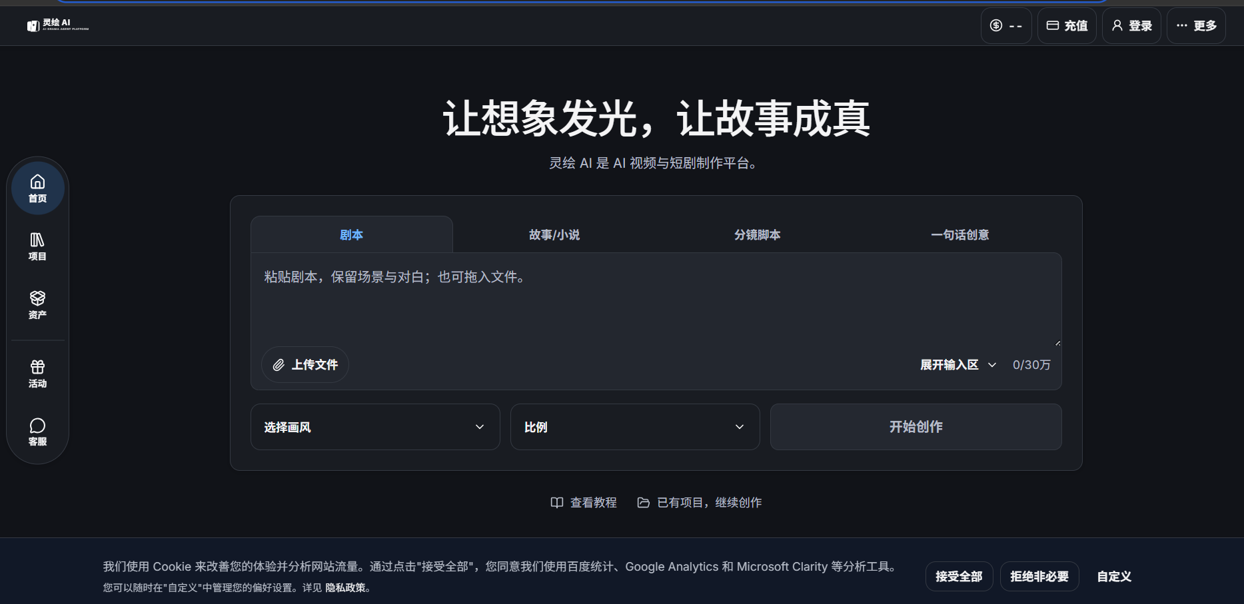Switch to the 故事/小说 tab

(554, 234)
